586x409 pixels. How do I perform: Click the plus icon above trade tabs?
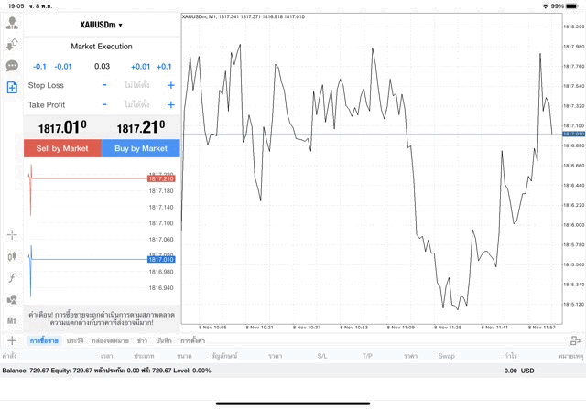(x=12, y=340)
